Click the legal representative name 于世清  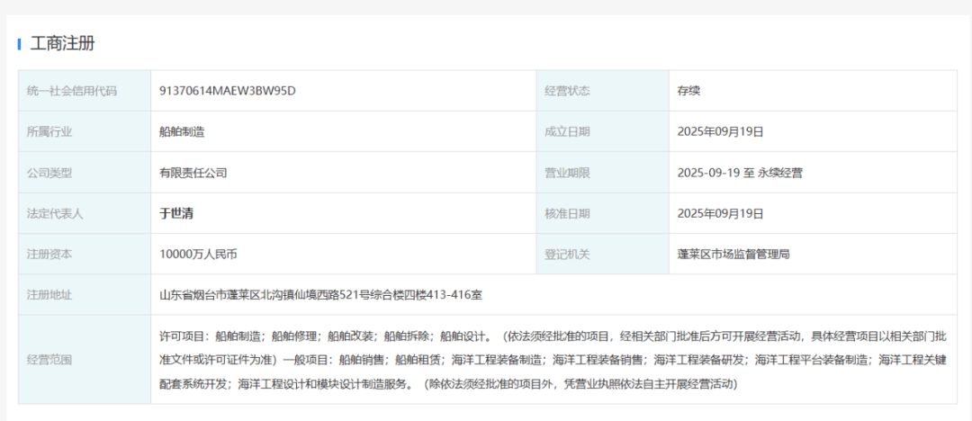tap(176, 213)
